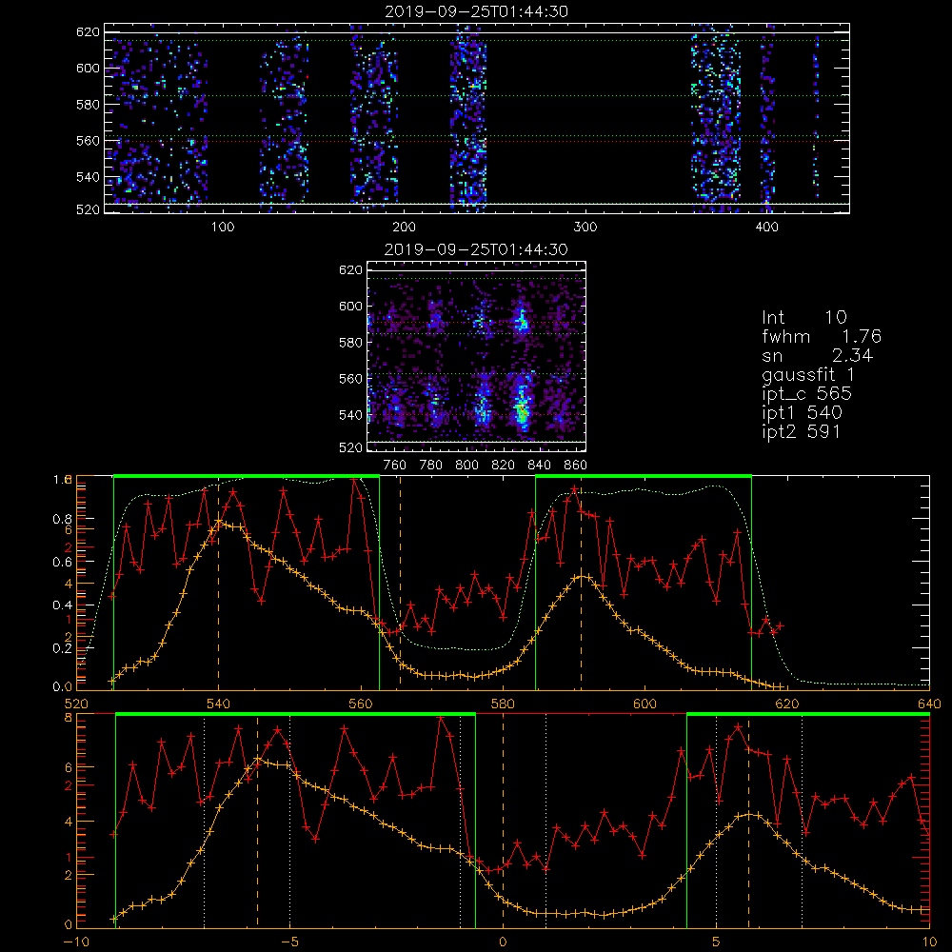
Task: Click the orange '640' x-axis label of profile plot
Action: (929, 704)
